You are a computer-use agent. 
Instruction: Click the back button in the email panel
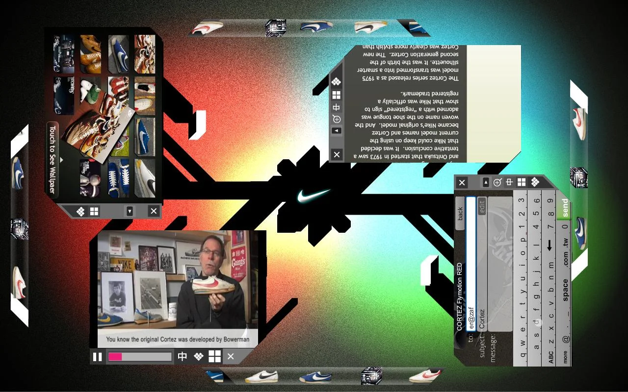pyautogui.click(x=460, y=214)
